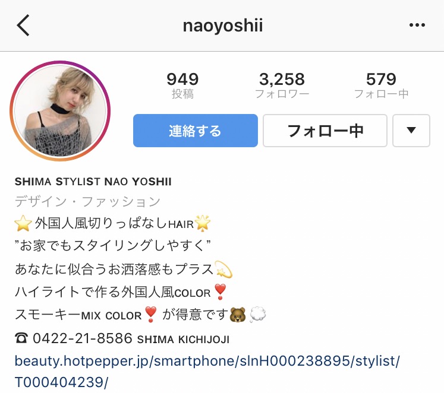Open the 949 投稿 posts count
This screenshot has width=444, height=393.
point(182,85)
